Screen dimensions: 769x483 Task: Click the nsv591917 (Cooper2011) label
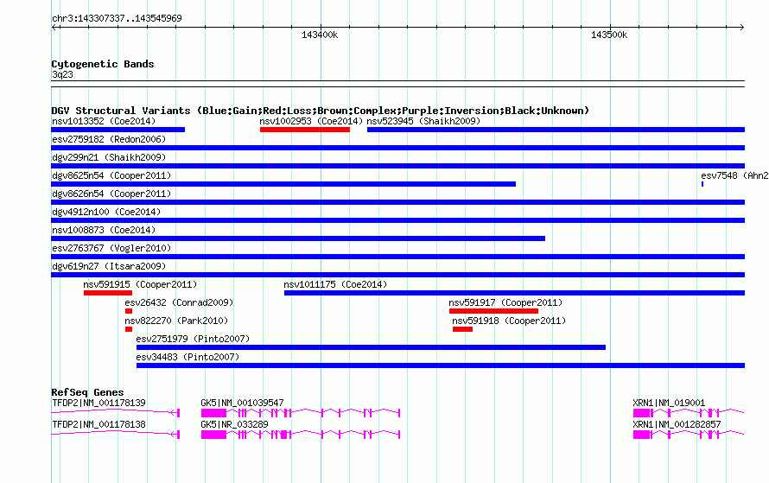click(x=505, y=302)
